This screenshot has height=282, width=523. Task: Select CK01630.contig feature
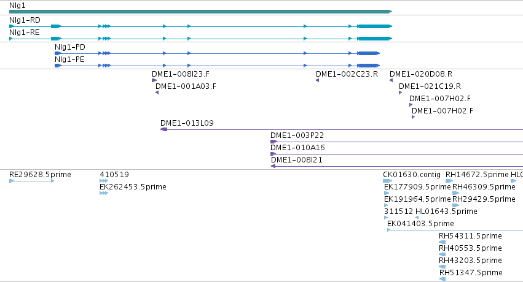click(x=412, y=174)
